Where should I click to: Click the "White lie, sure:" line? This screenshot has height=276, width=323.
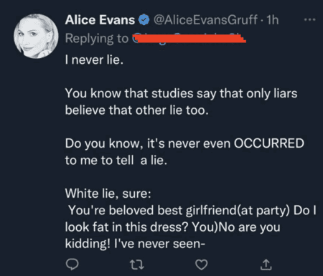coord(108,194)
